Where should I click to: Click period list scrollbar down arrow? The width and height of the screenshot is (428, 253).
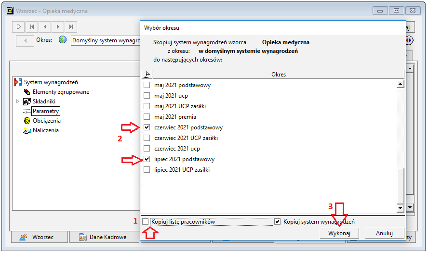(x=401, y=208)
